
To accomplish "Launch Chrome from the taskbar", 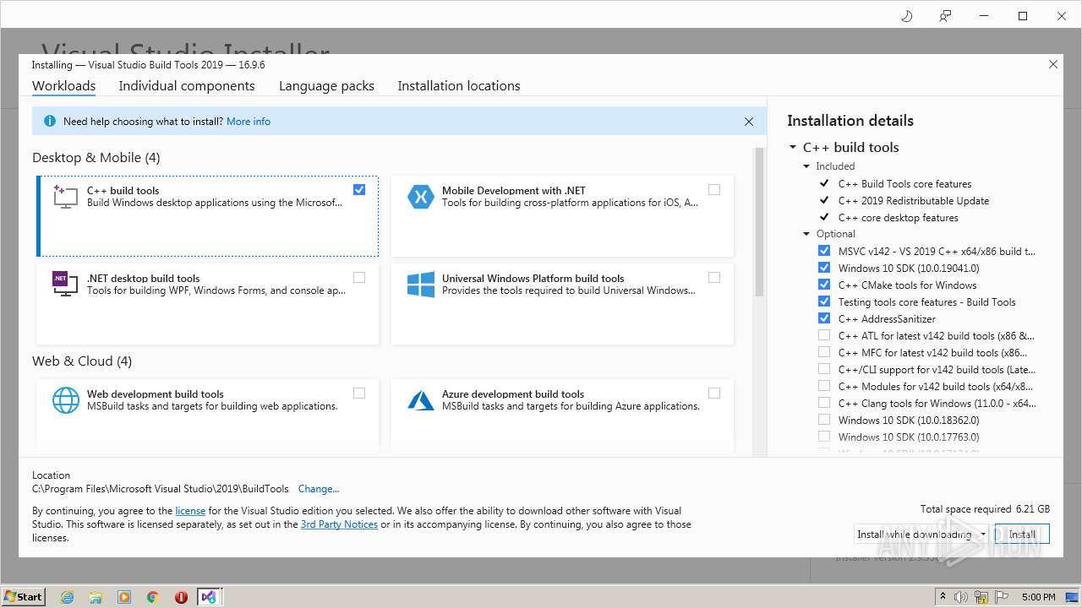I will pos(153,597).
